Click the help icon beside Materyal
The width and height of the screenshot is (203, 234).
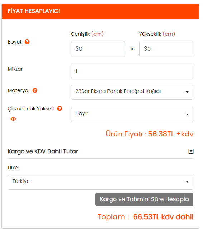tap(35, 90)
